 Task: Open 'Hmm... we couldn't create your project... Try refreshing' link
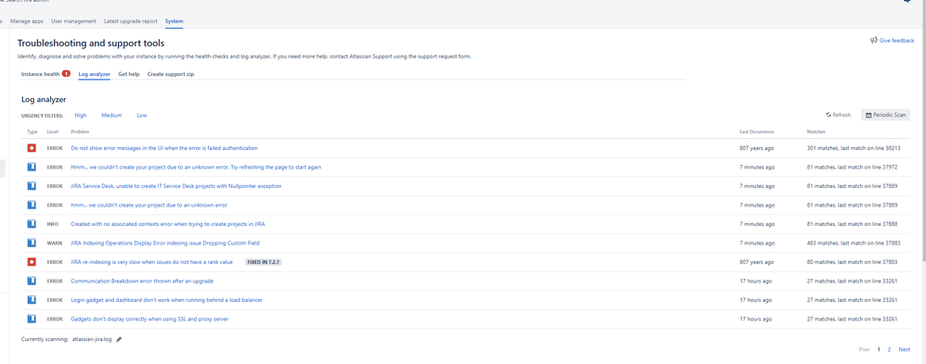coord(196,167)
